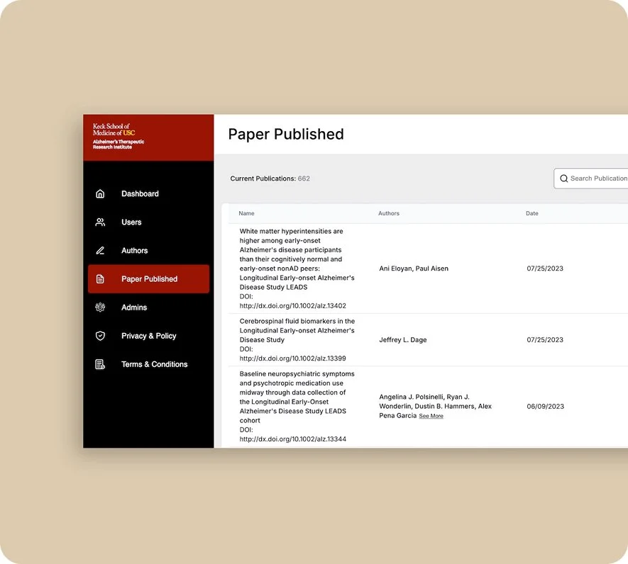Viewport: 628px width, 564px height.
Task: Go to the Users section
Action: (148, 222)
